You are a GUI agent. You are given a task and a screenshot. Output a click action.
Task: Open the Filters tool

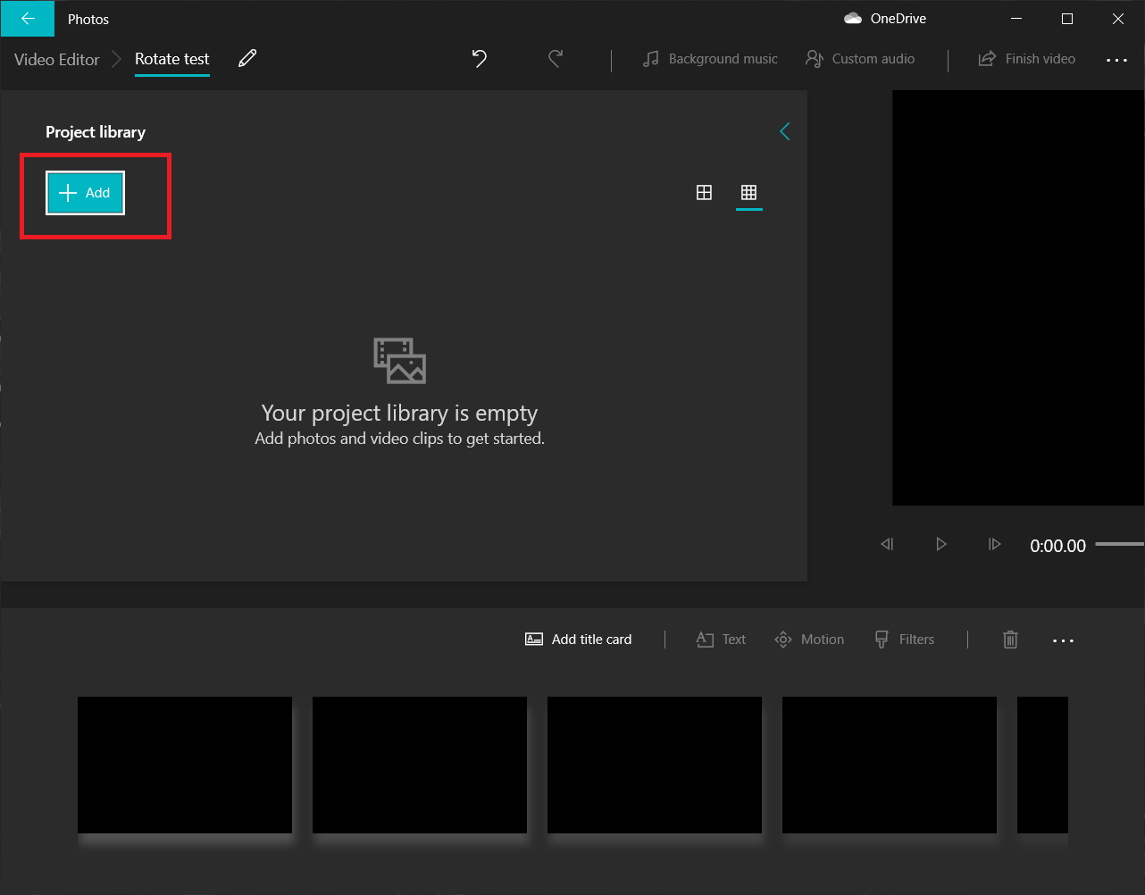(x=904, y=640)
